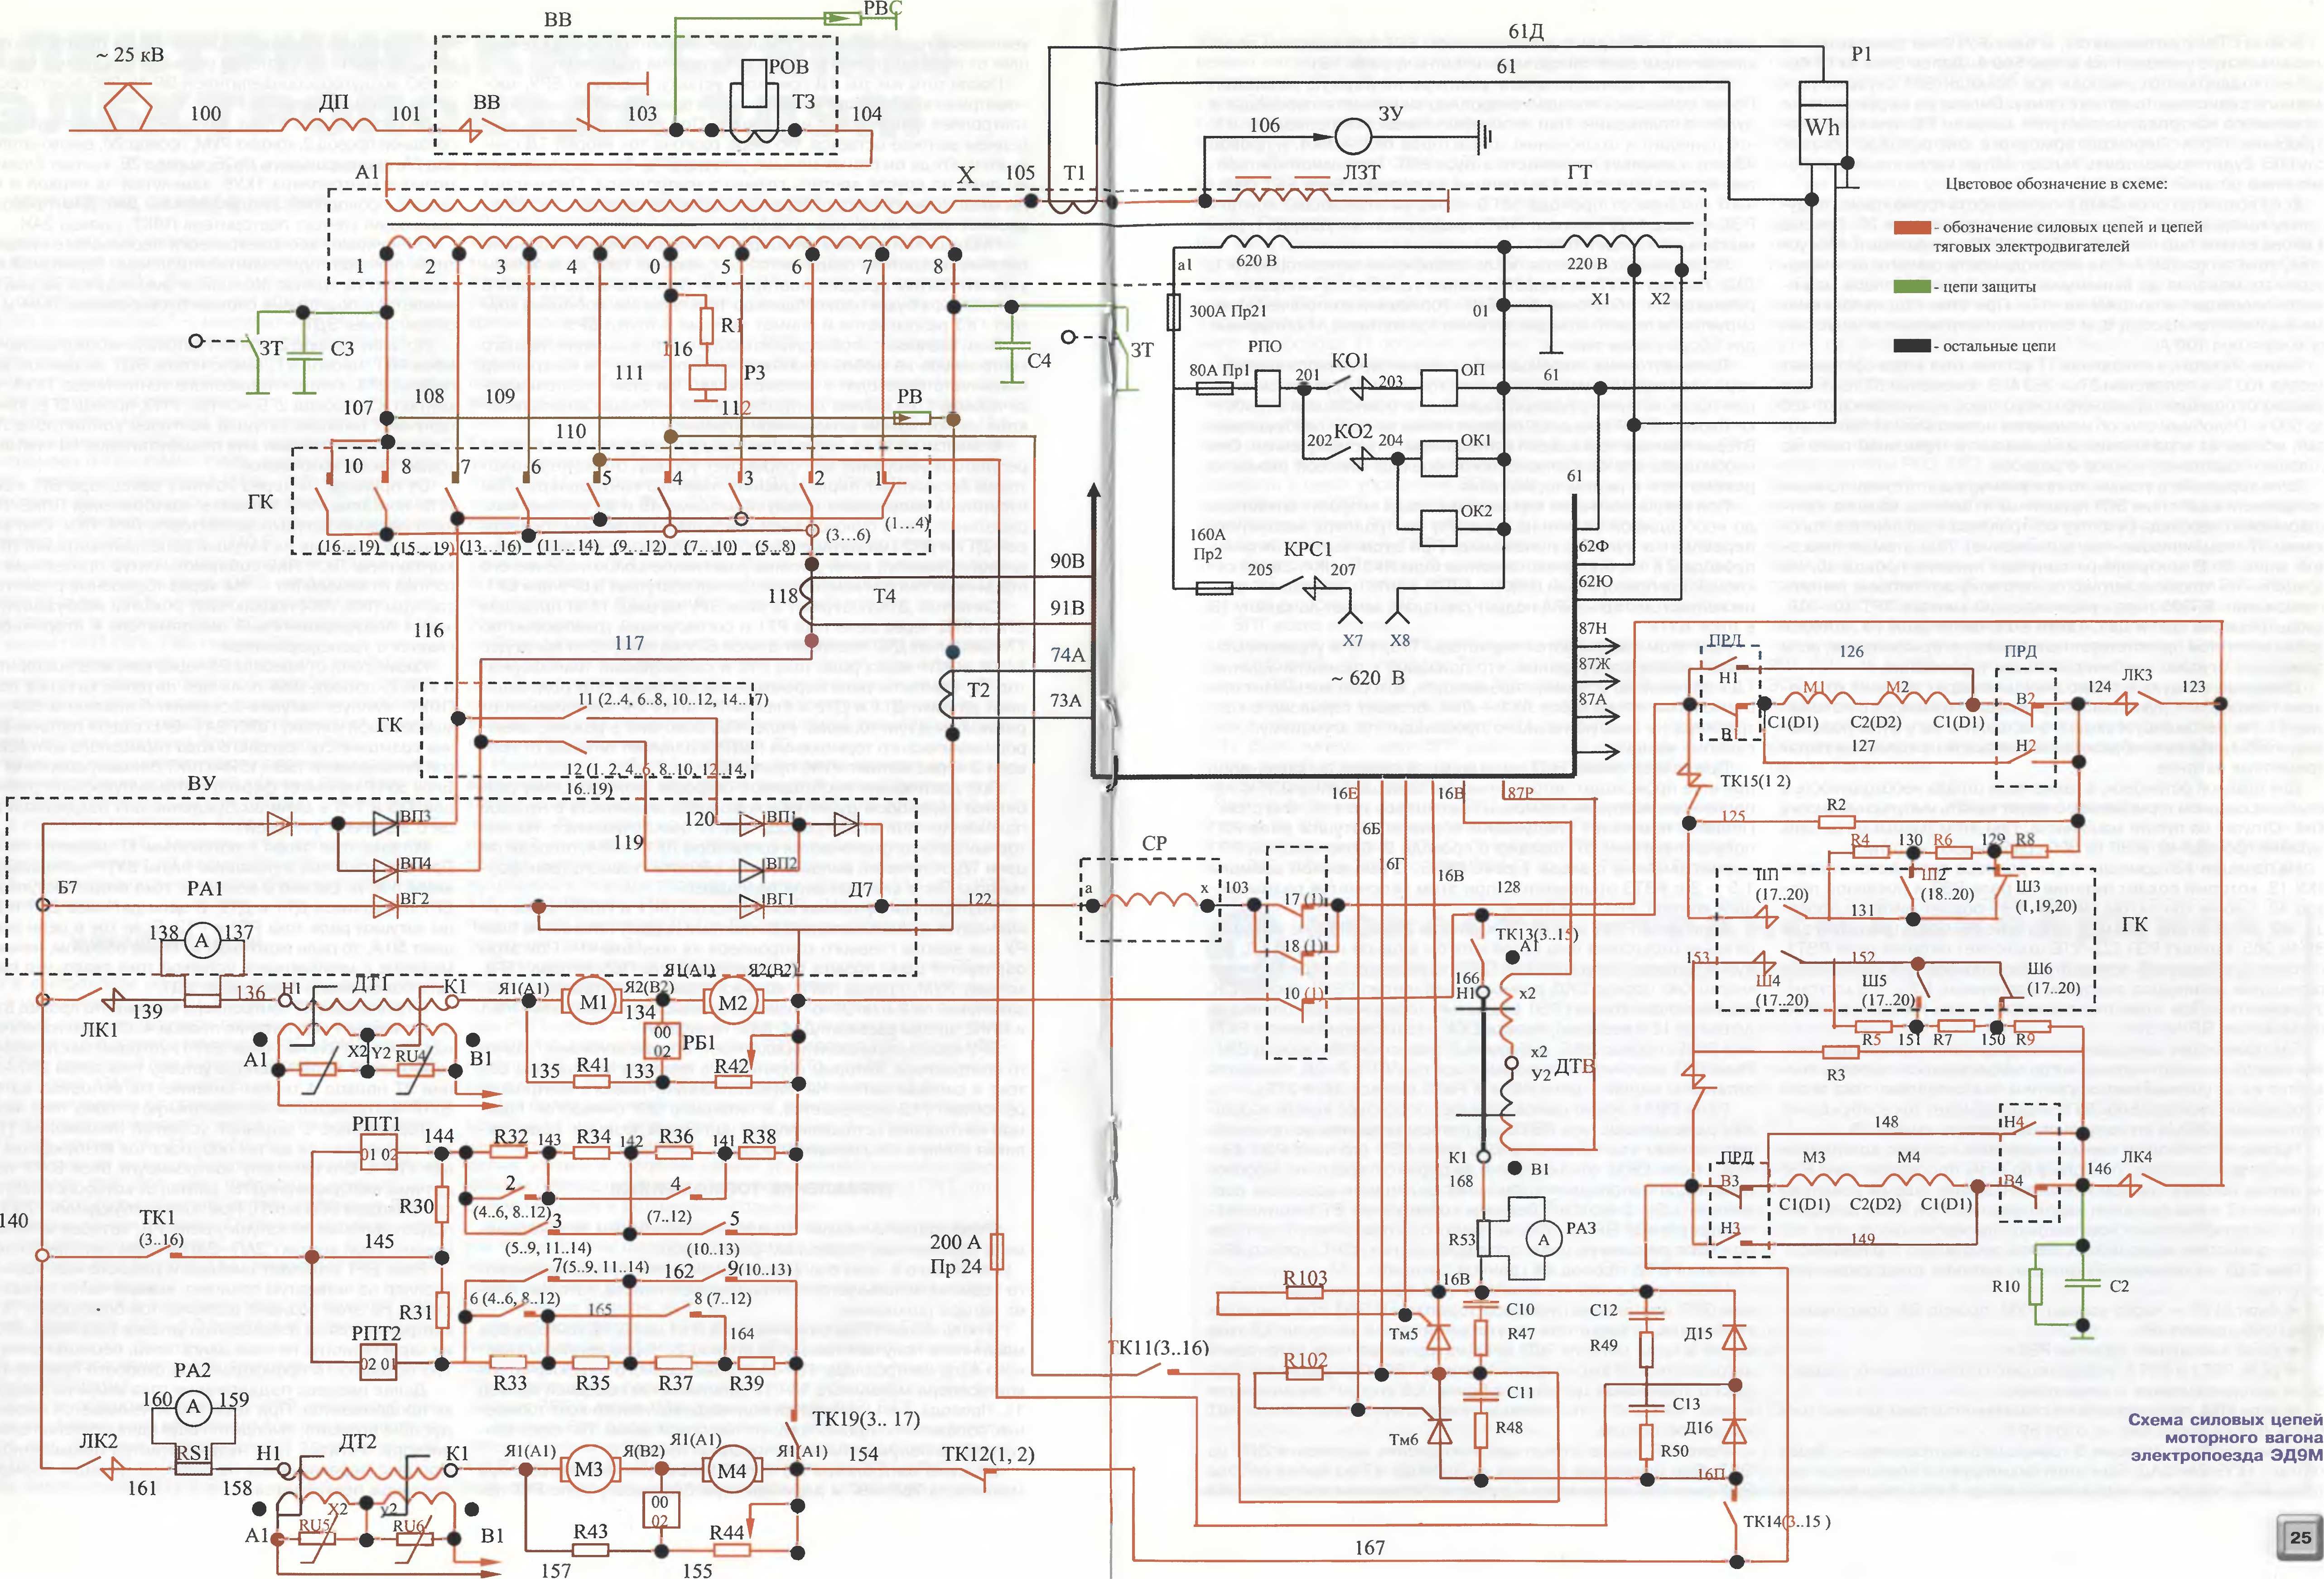2324x1579 pixels.
Task: Click the PA1 ammeter circle symbol
Action: pos(202,940)
